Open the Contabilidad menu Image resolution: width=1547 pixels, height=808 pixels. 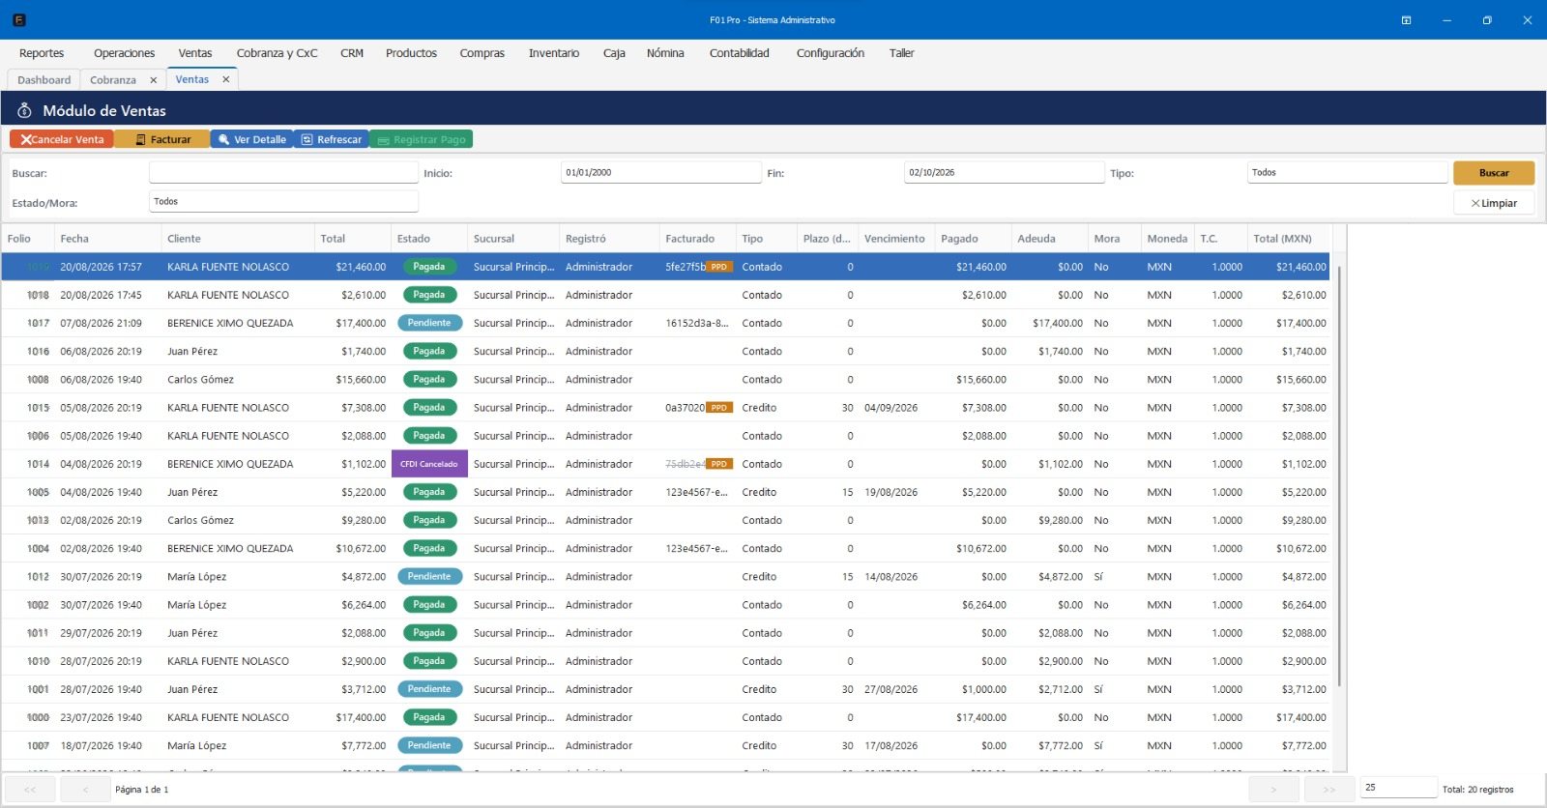[x=740, y=53]
